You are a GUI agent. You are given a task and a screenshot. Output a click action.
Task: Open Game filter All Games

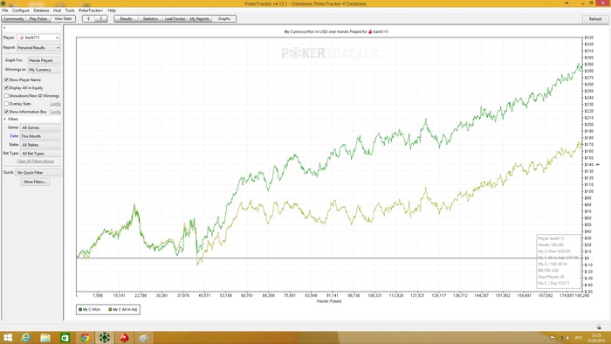(40, 127)
